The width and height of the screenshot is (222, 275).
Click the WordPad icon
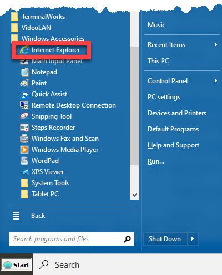pos(24,161)
